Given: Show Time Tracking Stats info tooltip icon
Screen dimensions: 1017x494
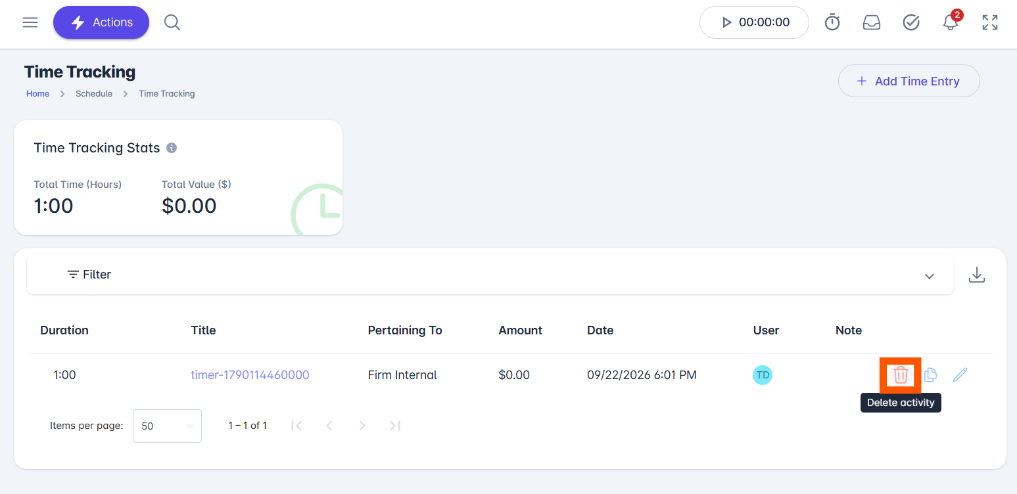Looking at the screenshot, I should [172, 148].
